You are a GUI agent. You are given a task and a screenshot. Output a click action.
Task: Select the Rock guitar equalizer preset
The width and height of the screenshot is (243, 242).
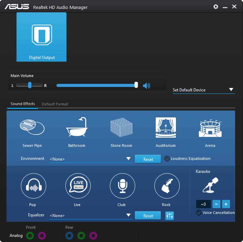[x=167, y=186]
